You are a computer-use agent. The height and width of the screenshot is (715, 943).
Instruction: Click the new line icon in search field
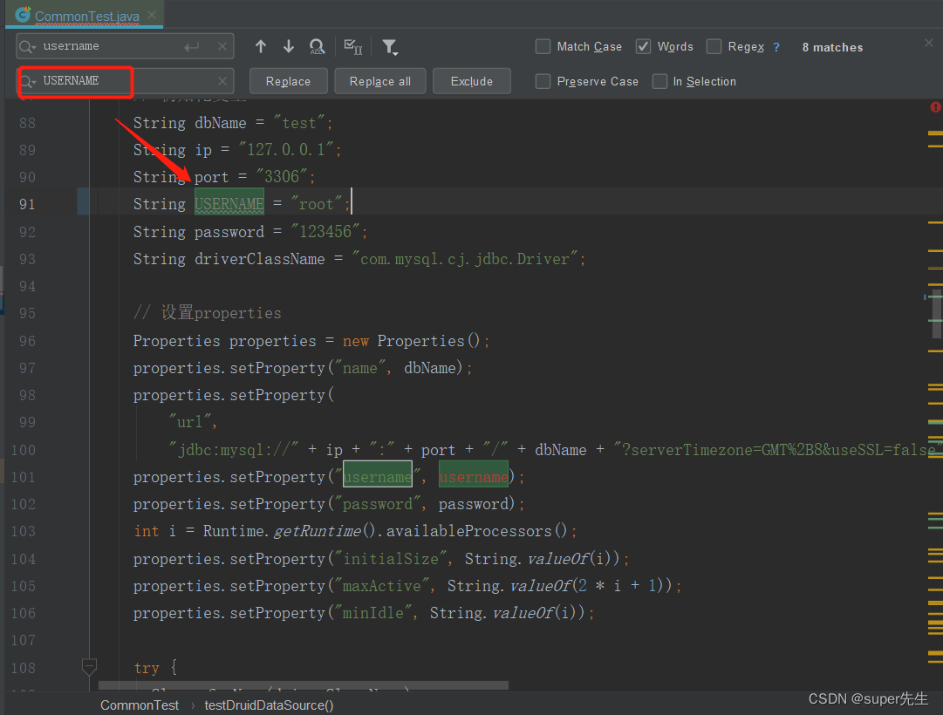click(192, 46)
